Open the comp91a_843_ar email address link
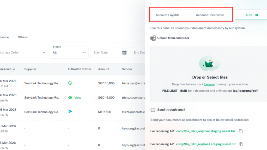267x150 pixels. 206,131
